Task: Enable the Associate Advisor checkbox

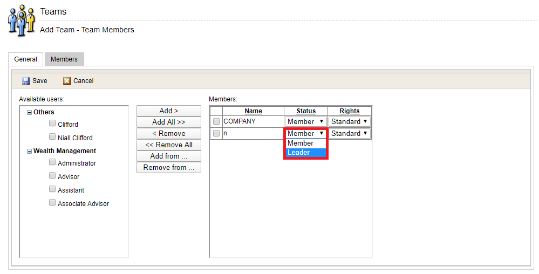Action: [52, 203]
